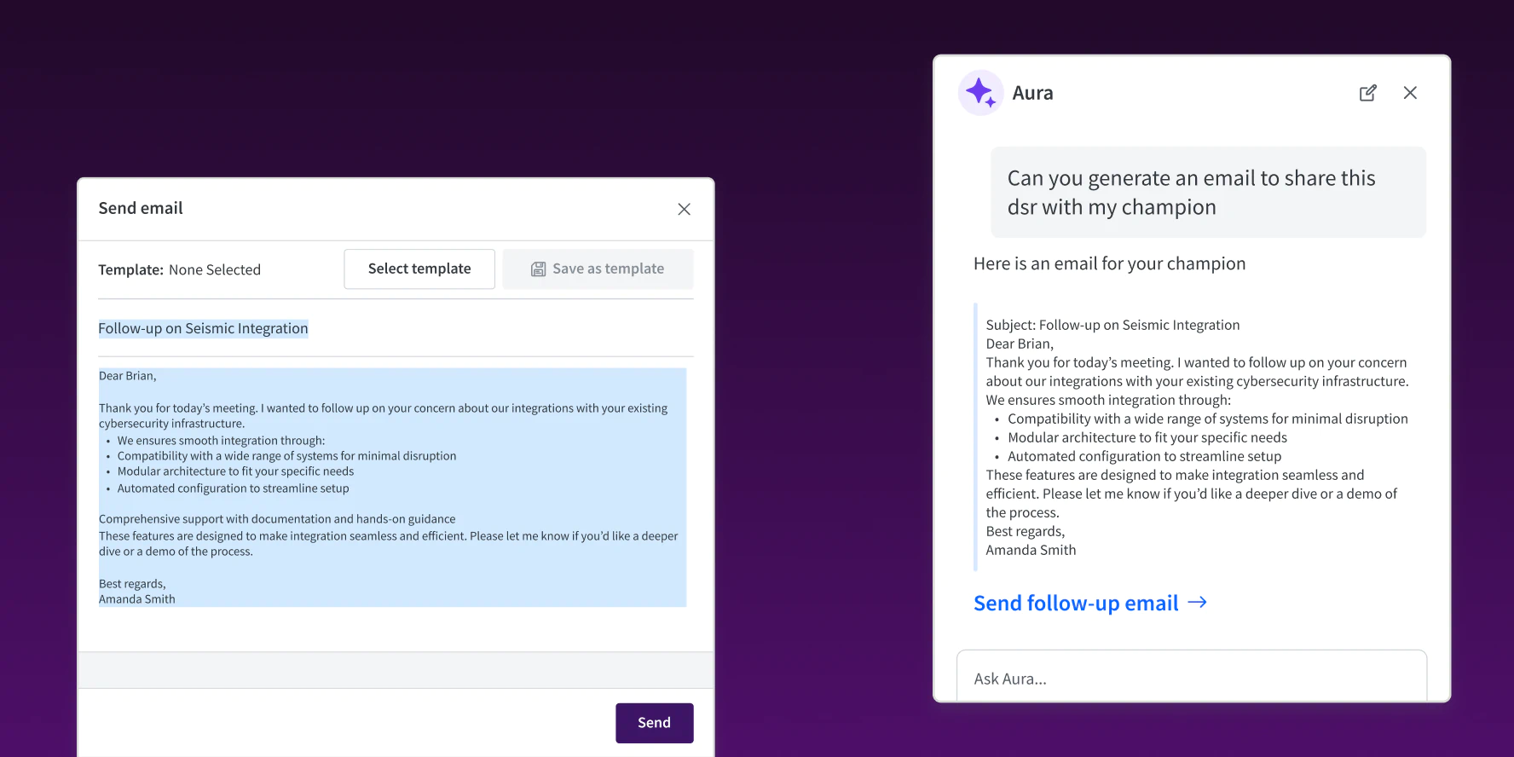
Task: Open new chat with compose icon in Aura
Action: pyautogui.click(x=1367, y=93)
